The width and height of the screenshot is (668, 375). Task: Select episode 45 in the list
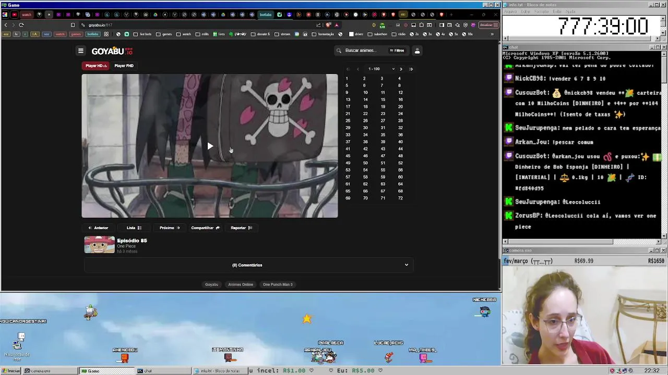[348, 156]
